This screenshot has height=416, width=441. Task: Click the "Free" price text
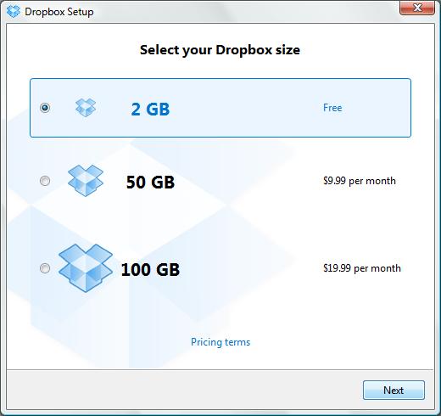click(332, 108)
